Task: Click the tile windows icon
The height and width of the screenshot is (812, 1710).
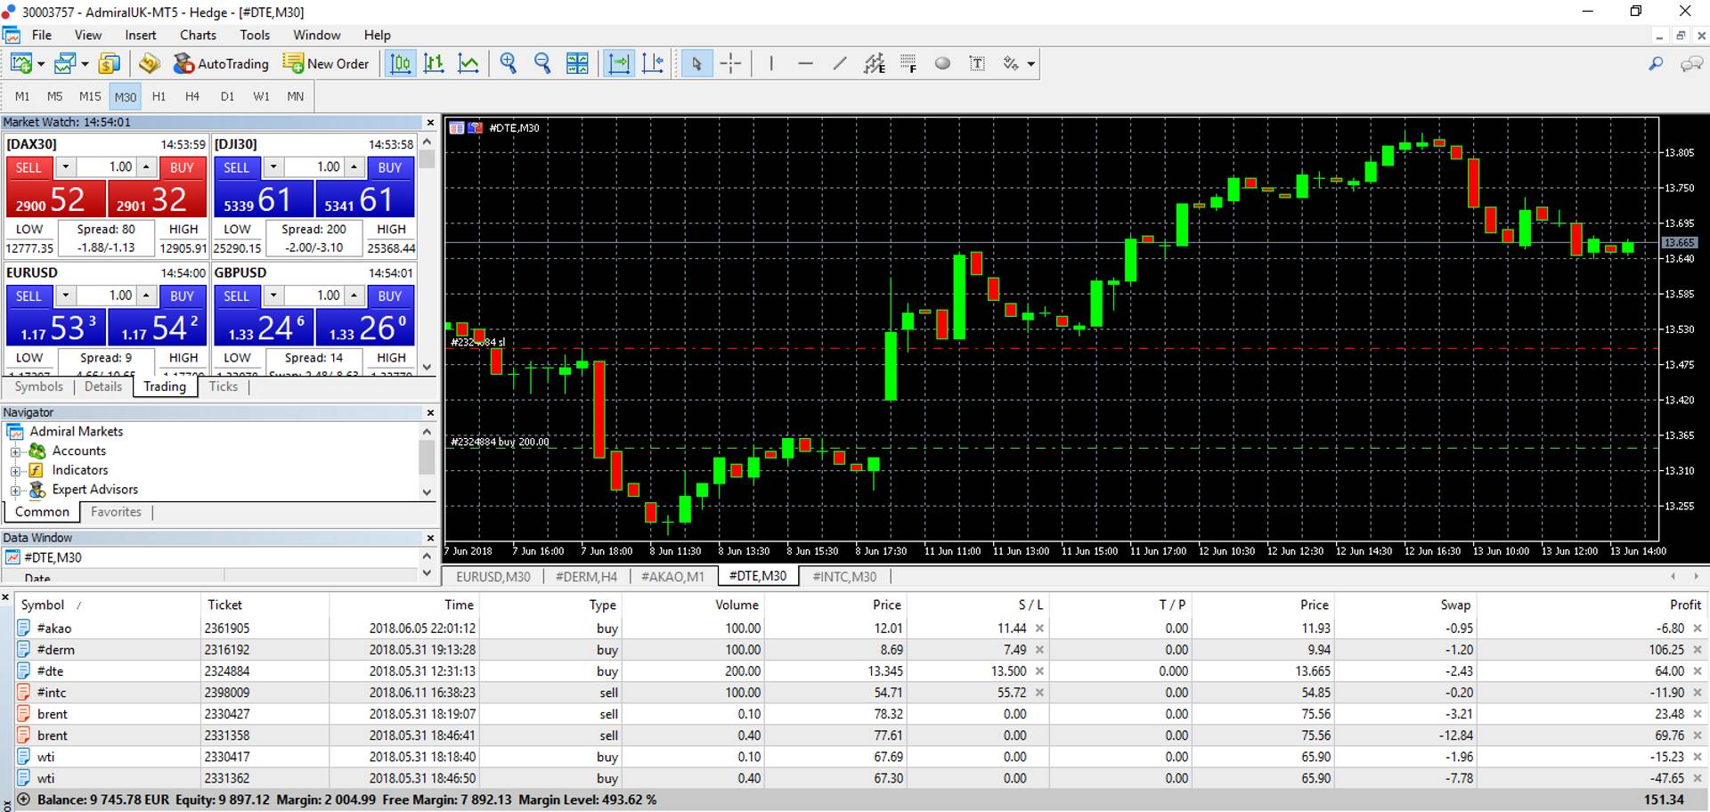Action: pos(577,63)
